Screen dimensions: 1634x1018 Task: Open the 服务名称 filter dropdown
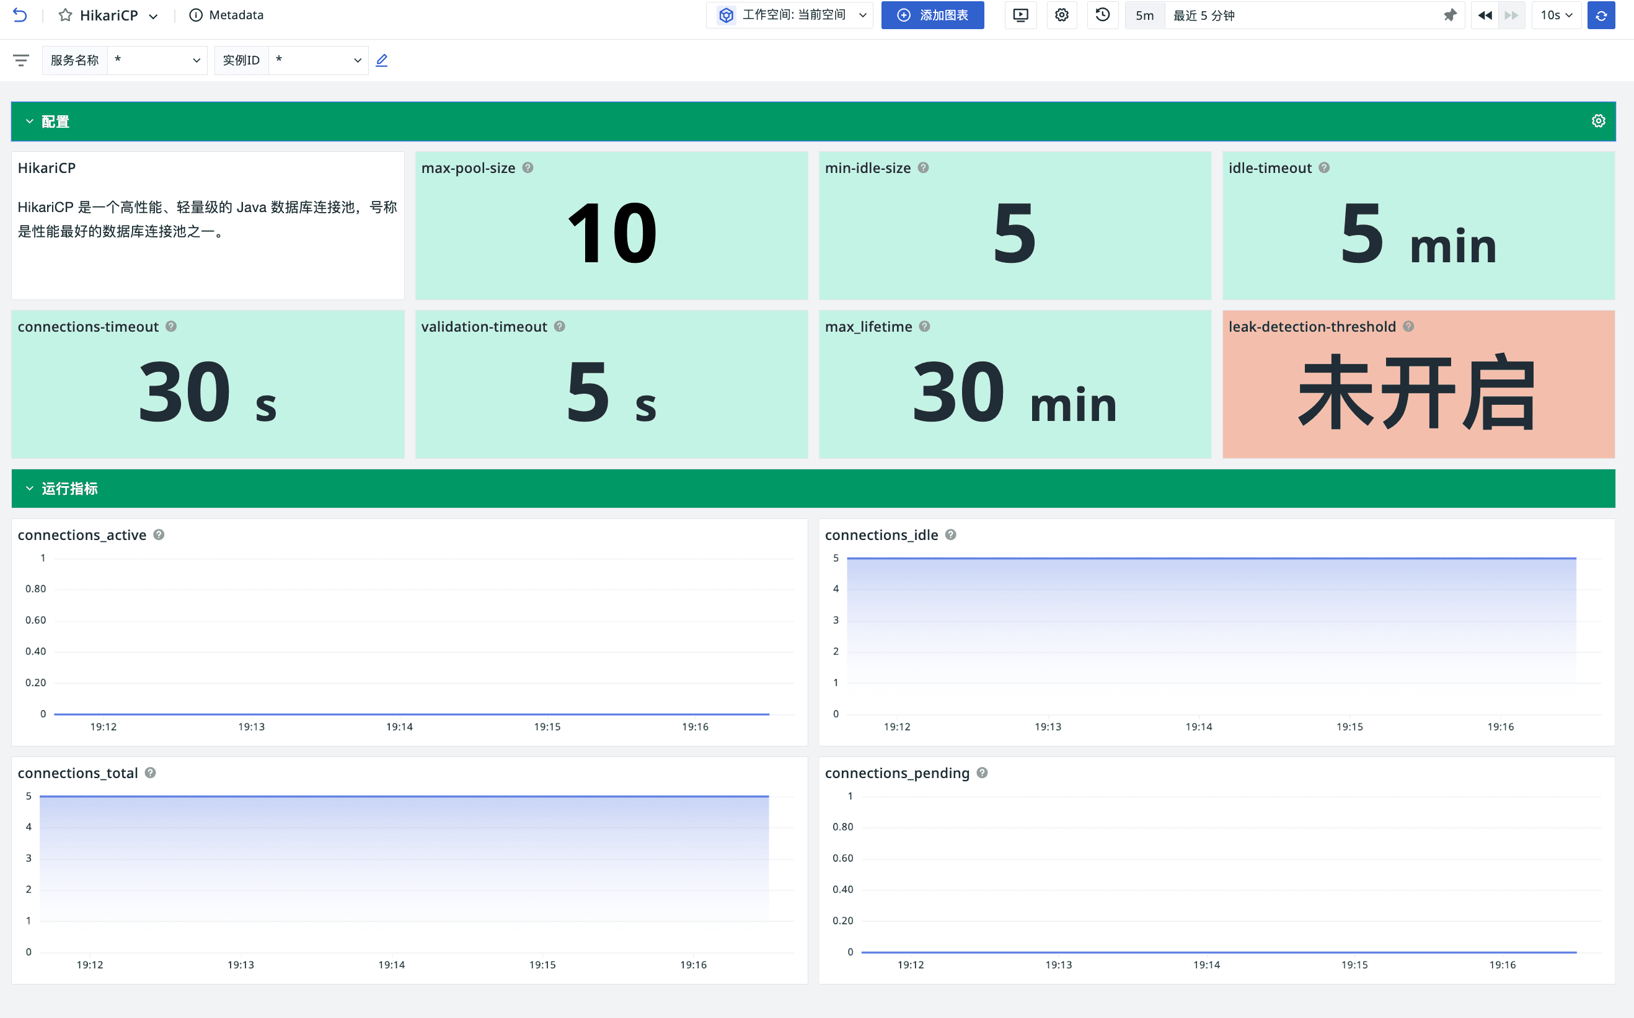point(157,60)
